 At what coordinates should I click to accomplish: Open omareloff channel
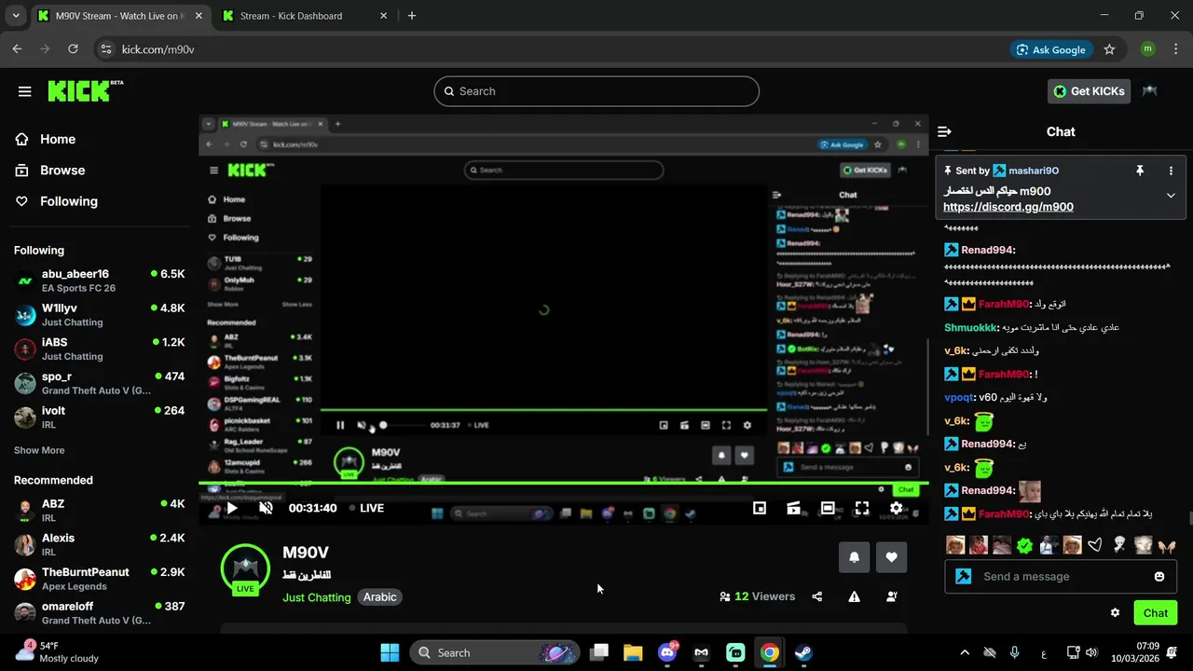(x=100, y=612)
